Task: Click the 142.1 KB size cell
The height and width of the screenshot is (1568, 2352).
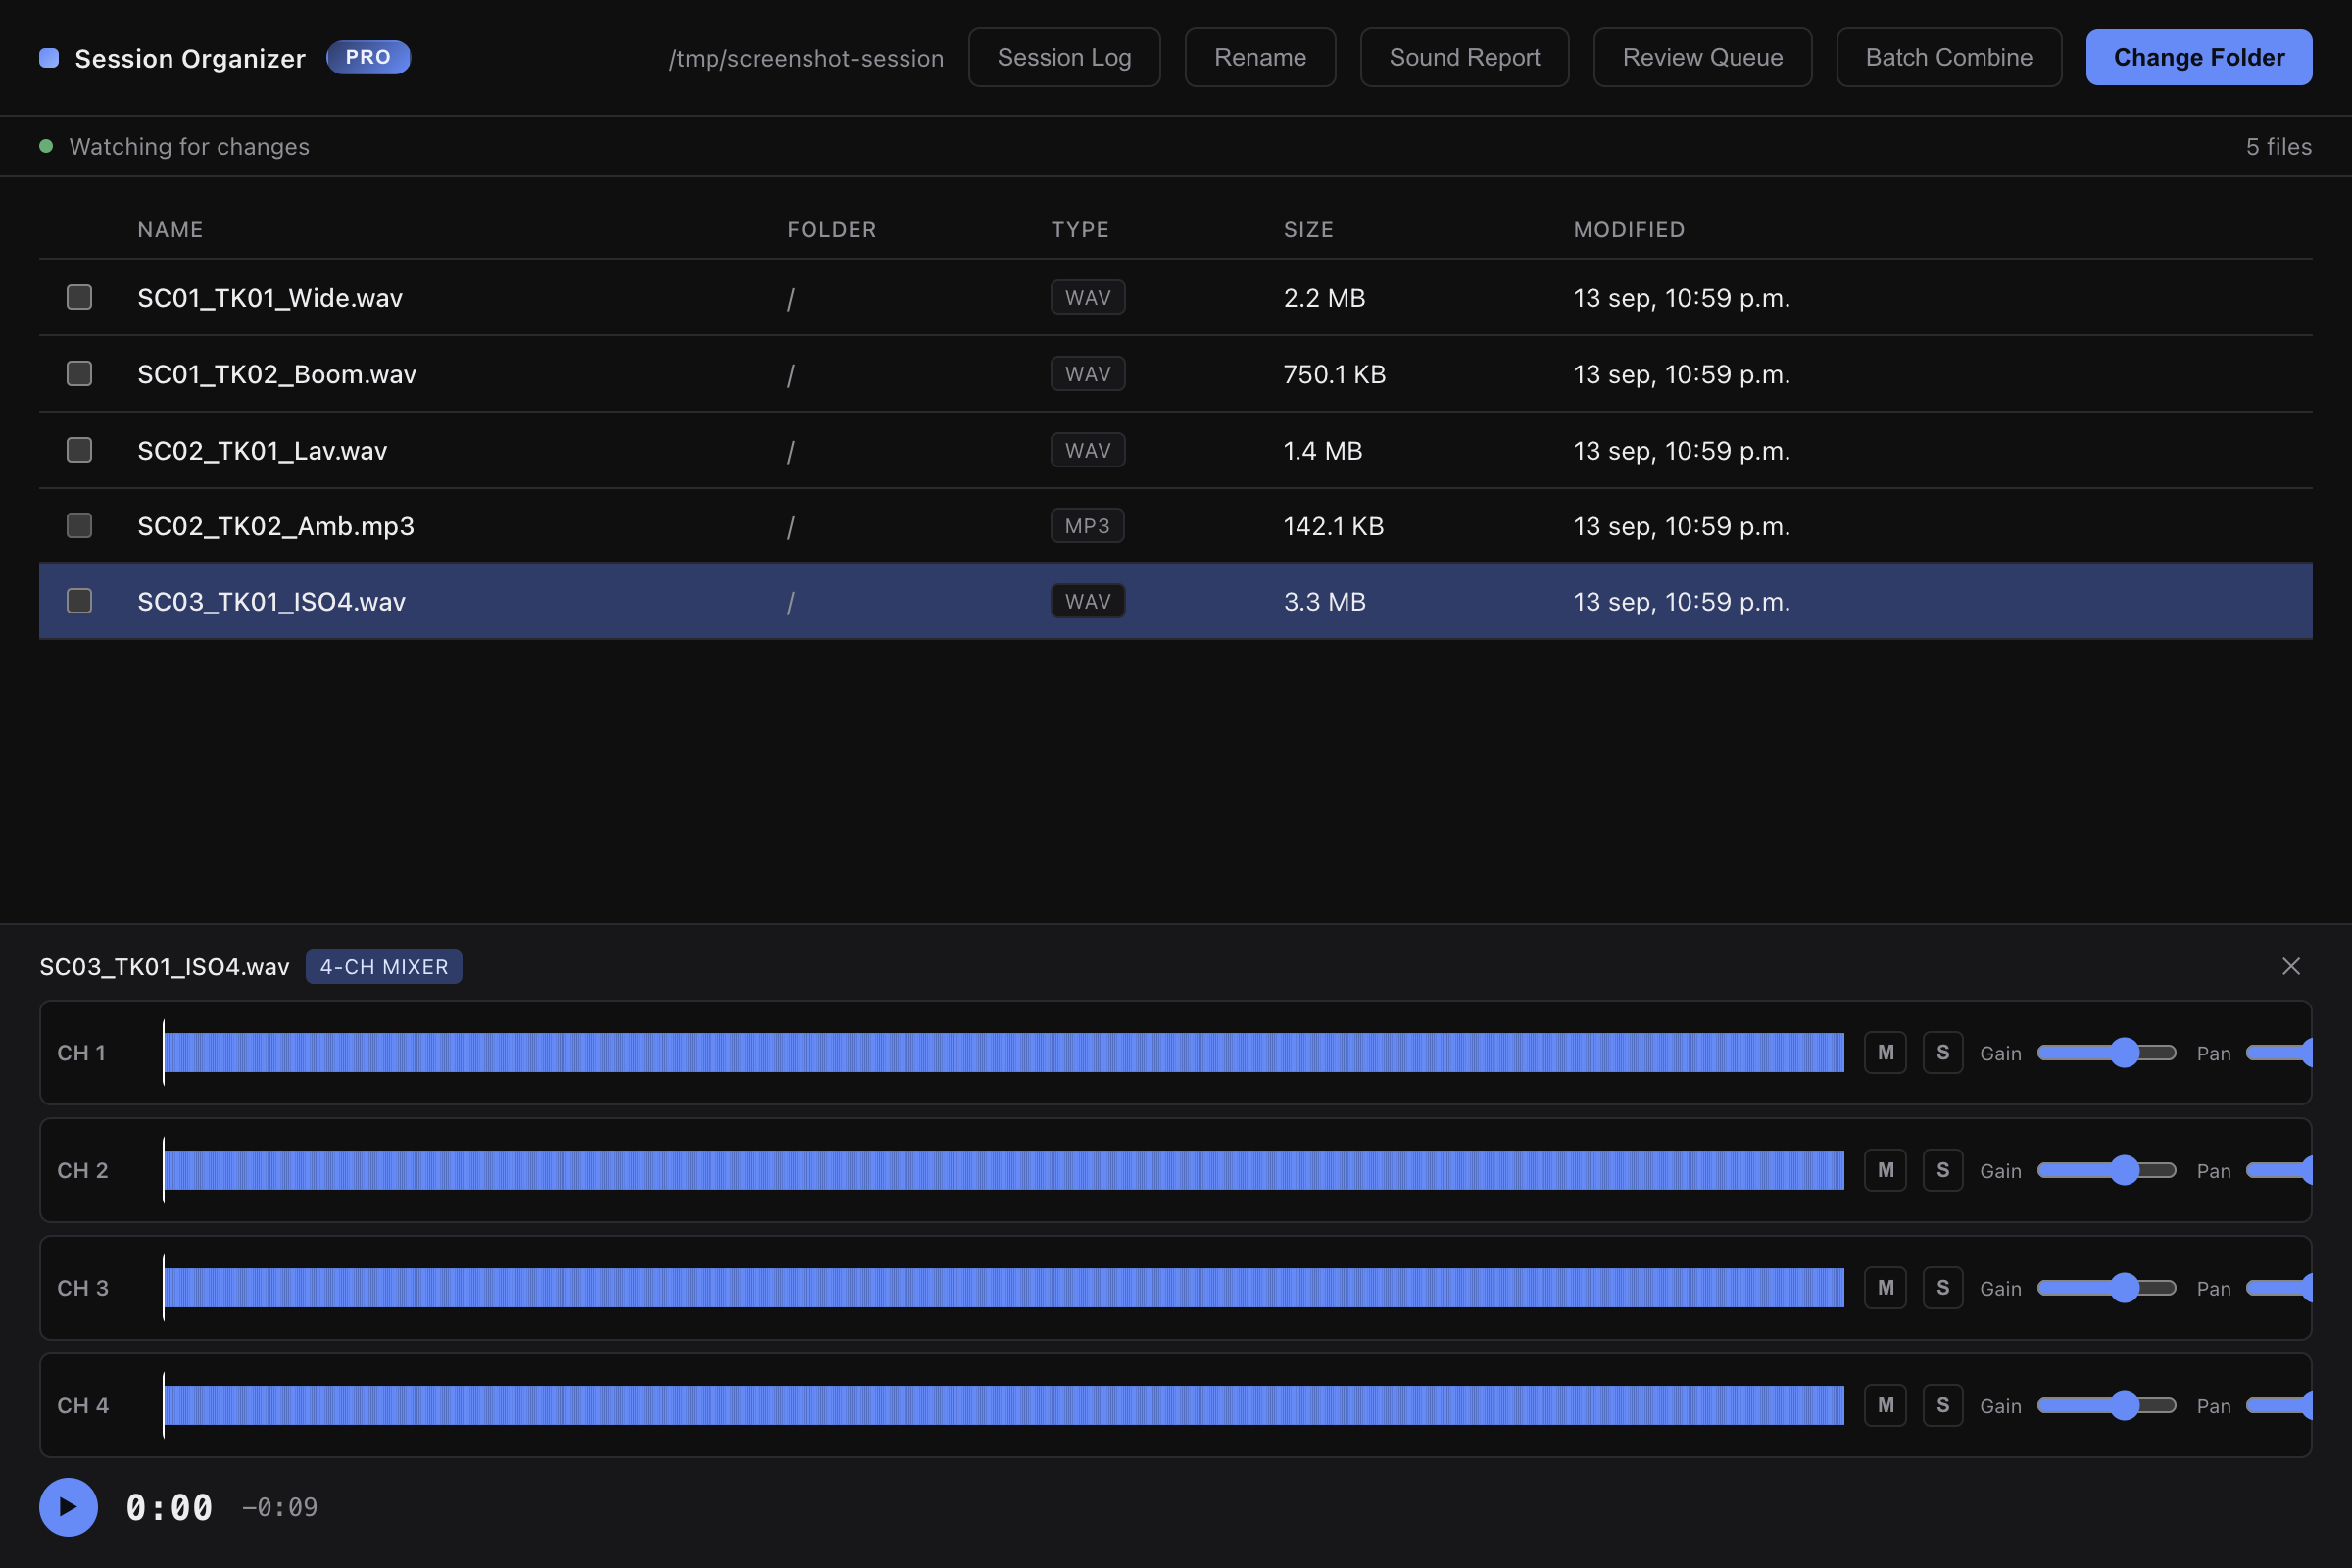Action: 1333,526
